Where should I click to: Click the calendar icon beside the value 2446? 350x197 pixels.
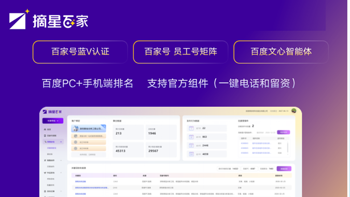click(x=191, y=146)
